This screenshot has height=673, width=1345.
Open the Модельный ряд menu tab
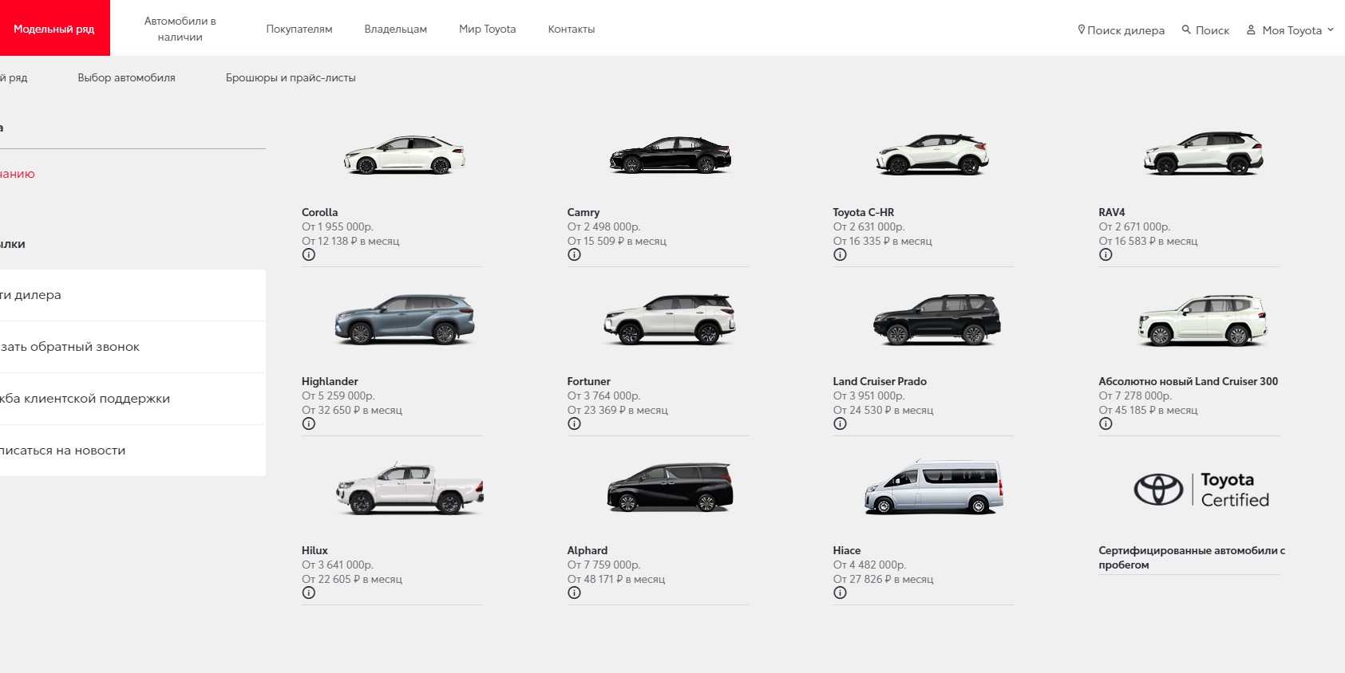[54, 29]
